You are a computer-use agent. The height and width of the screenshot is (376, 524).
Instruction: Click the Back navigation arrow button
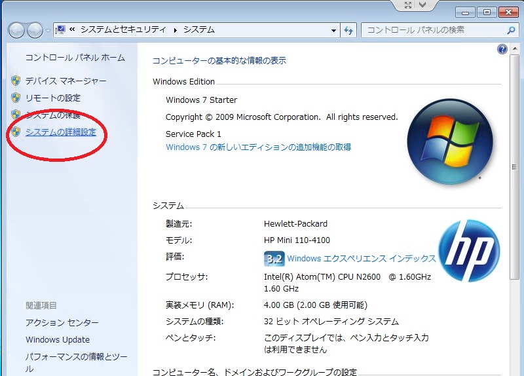coord(16,31)
